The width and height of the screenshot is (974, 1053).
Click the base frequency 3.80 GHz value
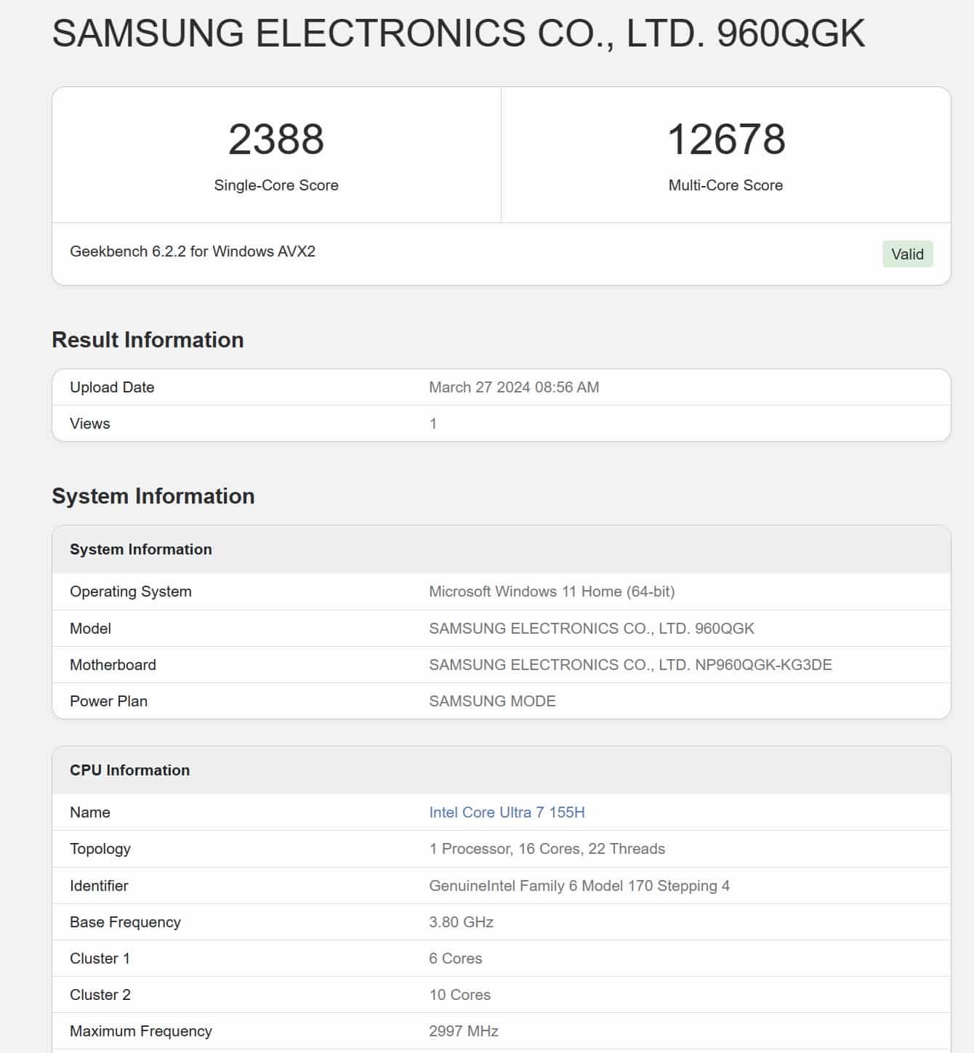[461, 921]
